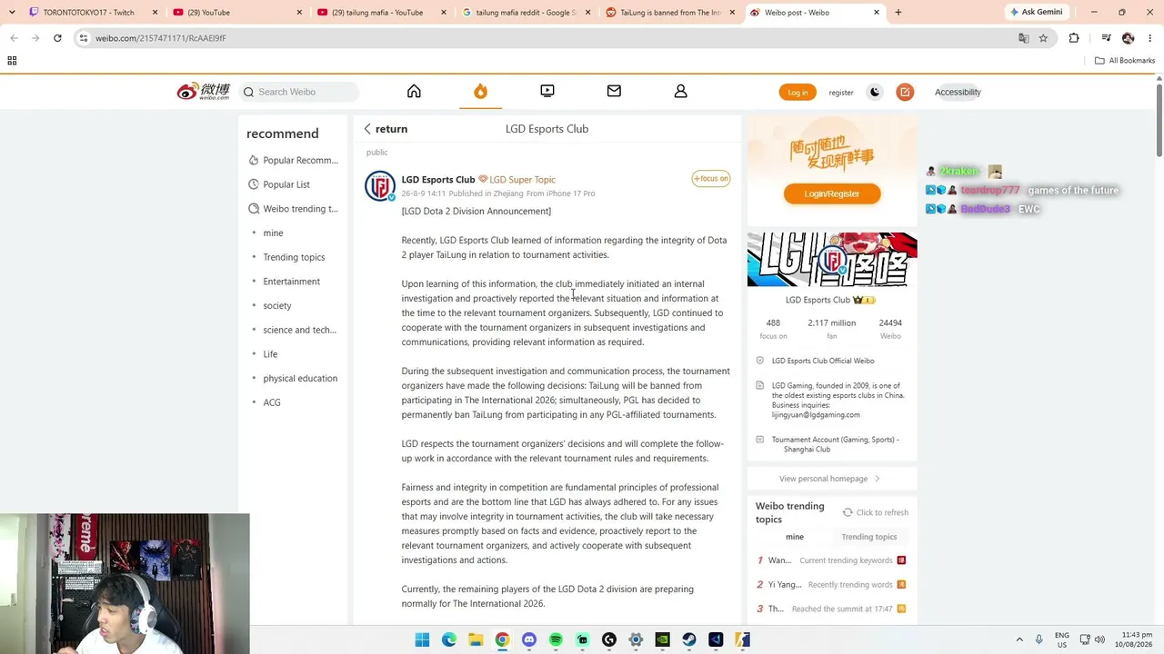Click the Login/Register button in side panel

pos(832,193)
